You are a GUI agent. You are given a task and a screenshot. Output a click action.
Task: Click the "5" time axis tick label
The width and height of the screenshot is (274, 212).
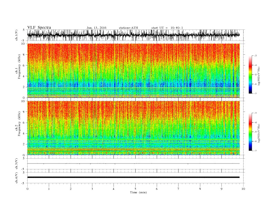point(135,189)
